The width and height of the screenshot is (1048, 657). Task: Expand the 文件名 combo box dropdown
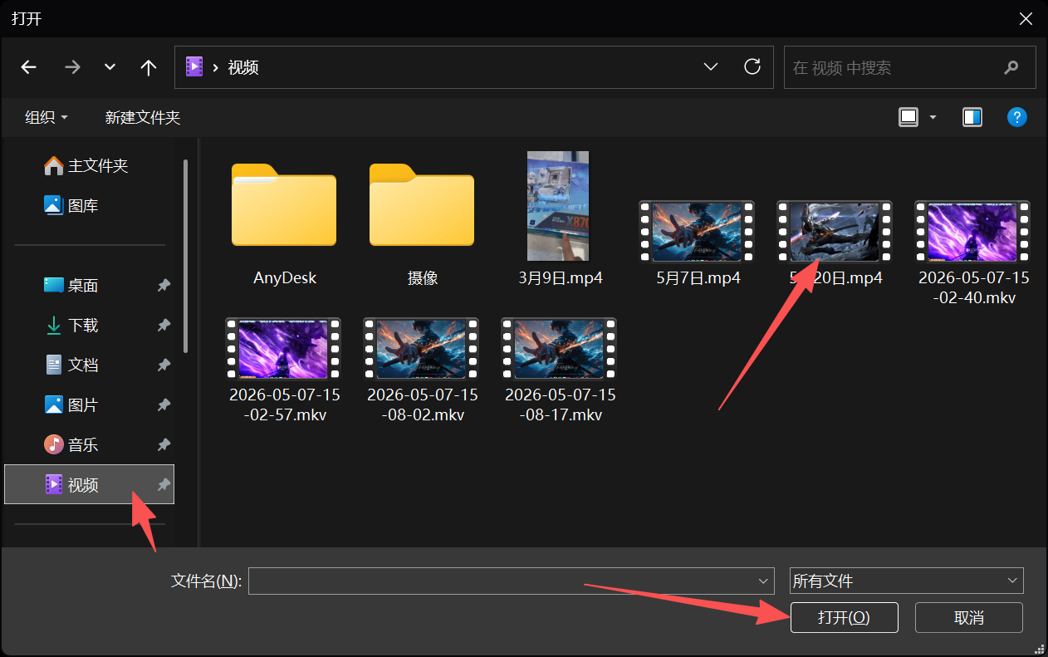[765, 581]
